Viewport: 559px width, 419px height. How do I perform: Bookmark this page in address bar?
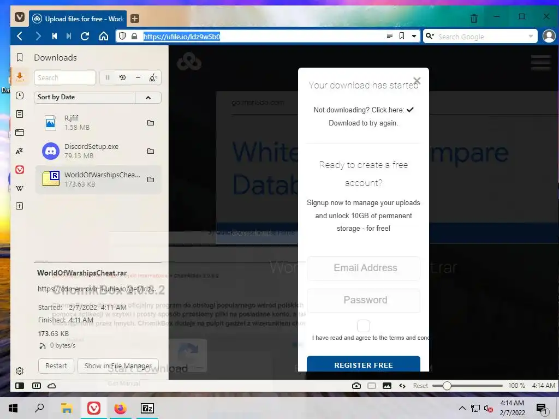tap(402, 36)
